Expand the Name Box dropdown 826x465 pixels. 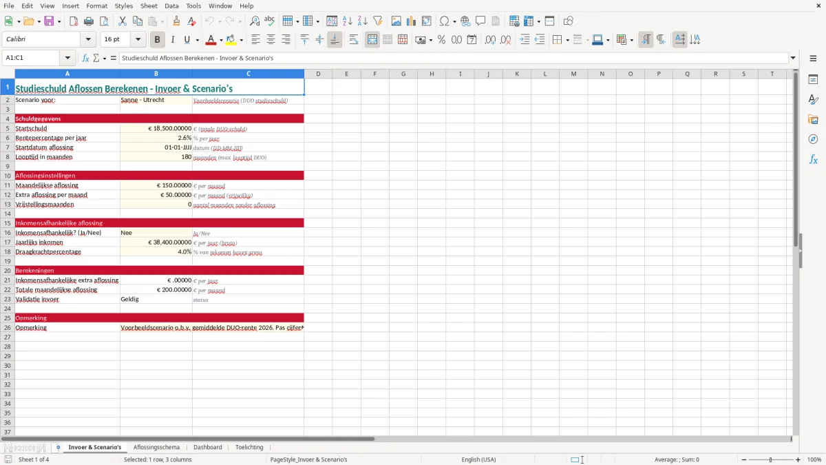[x=67, y=58]
